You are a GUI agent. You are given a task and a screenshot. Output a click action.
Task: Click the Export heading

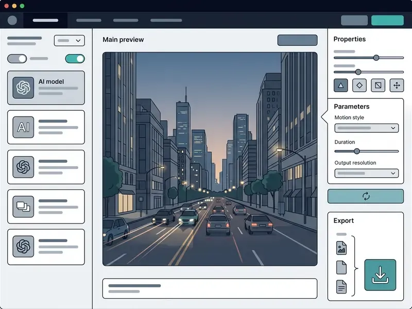(x=344, y=220)
